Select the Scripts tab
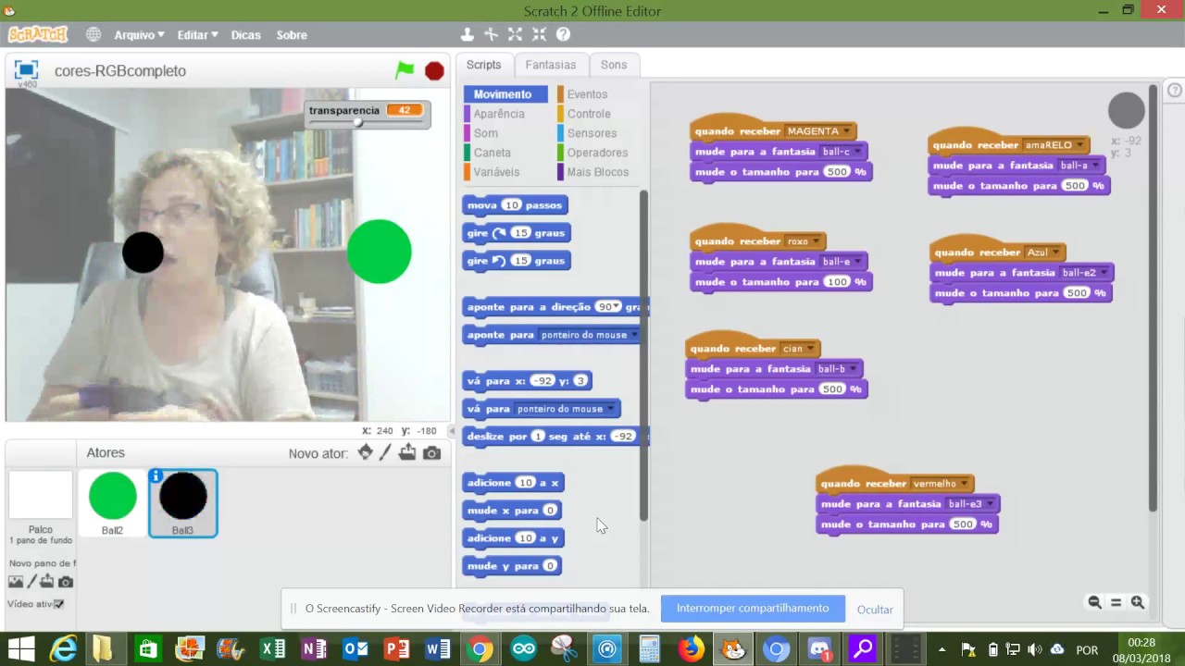 pyautogui.click(x=483, y=65)
